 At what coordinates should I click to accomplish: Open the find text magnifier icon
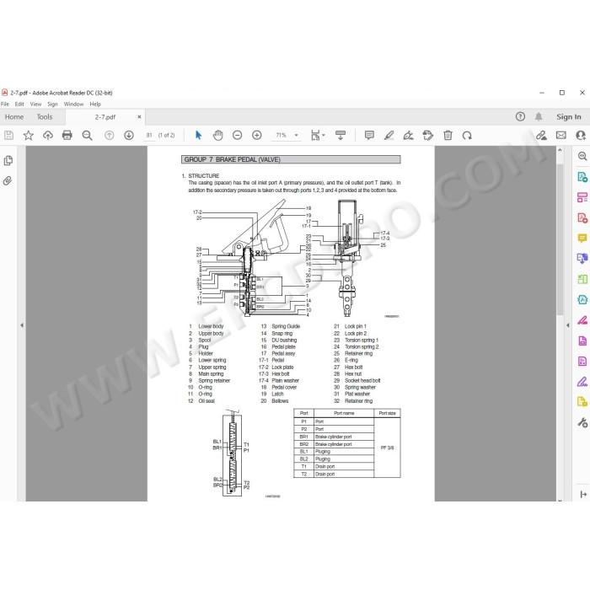click(87, 135)
